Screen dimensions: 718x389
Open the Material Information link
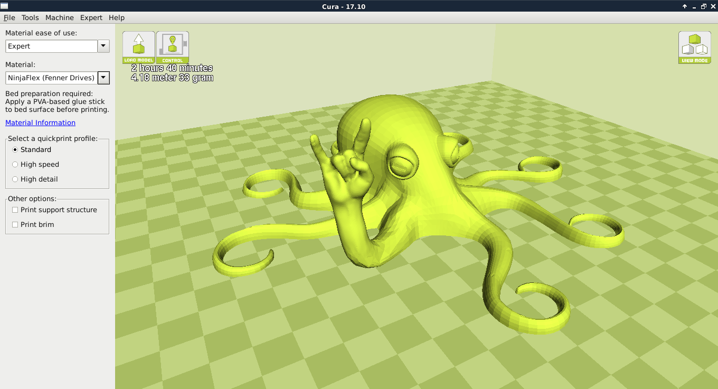click(x=40, y=122)
